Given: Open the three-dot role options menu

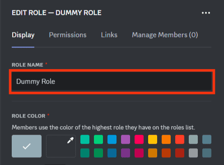Looking at the screenshot, I should 206,13.
